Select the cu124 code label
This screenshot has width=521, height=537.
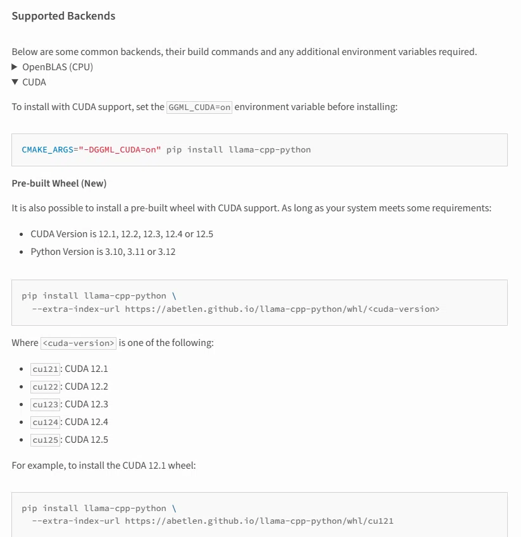[45, 423]
